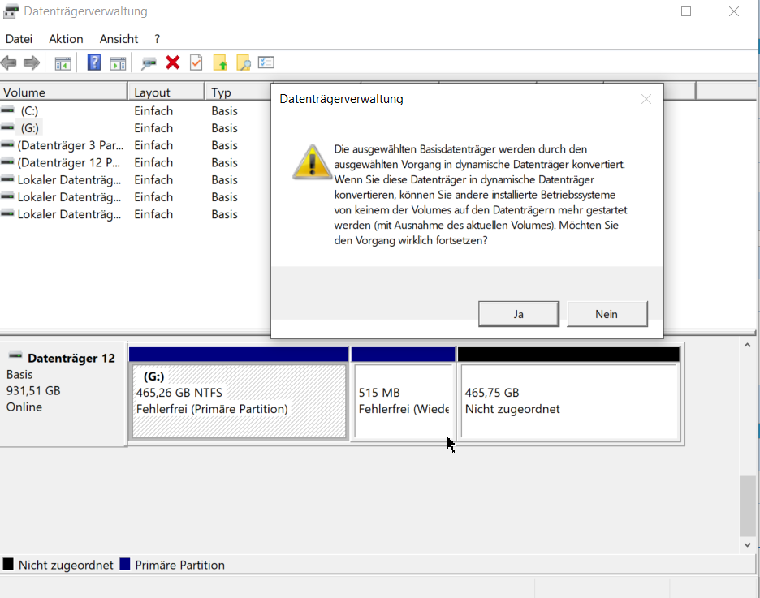Click the blue question mark Help icon
This screenshot has width=760, height=598.
94,62
